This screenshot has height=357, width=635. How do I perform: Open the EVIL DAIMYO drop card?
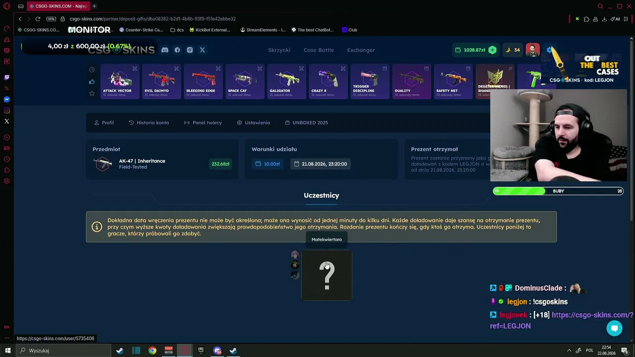pos(162,81)
